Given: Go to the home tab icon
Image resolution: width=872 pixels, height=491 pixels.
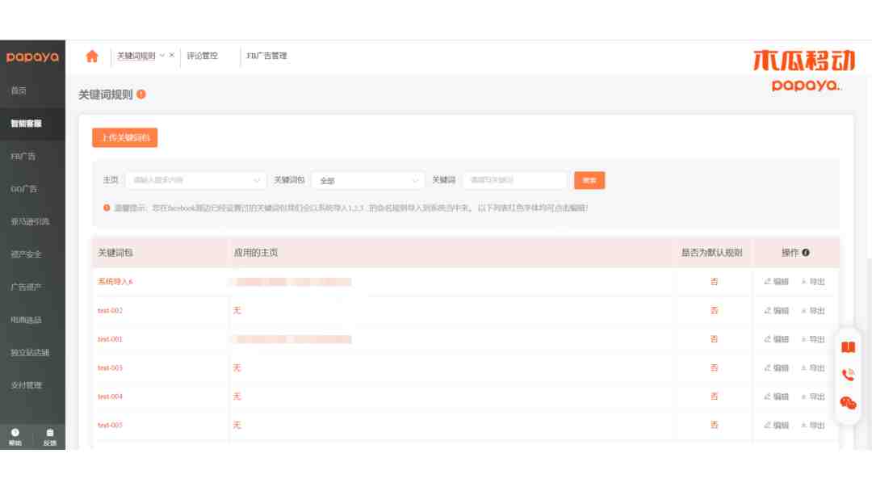Looking at the screenshot, I should pos(92,57).
